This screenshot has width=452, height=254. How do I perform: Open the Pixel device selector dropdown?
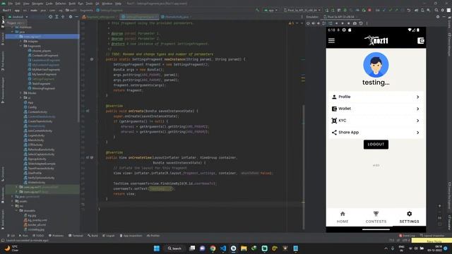tap(302, 10)
